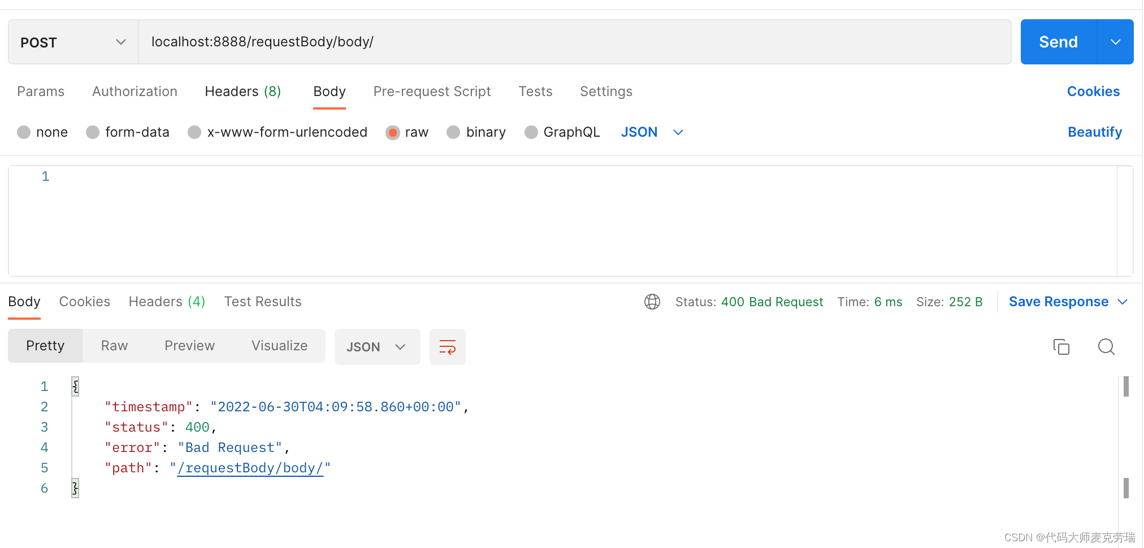Open the request Settings tab

(x=606, y=92)
